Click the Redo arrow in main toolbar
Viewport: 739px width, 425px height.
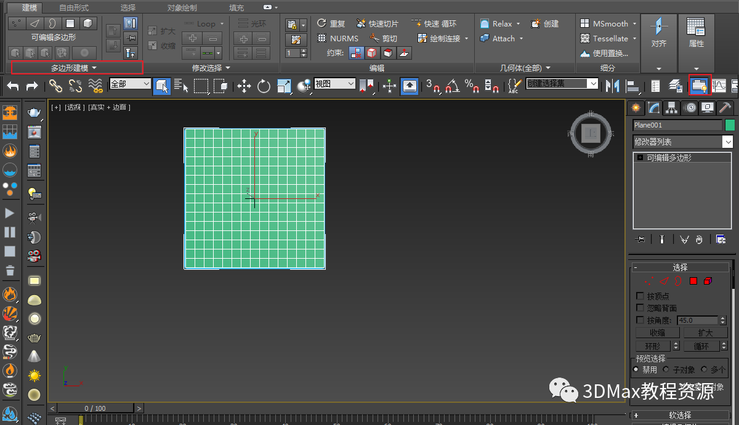click(31, 86)
